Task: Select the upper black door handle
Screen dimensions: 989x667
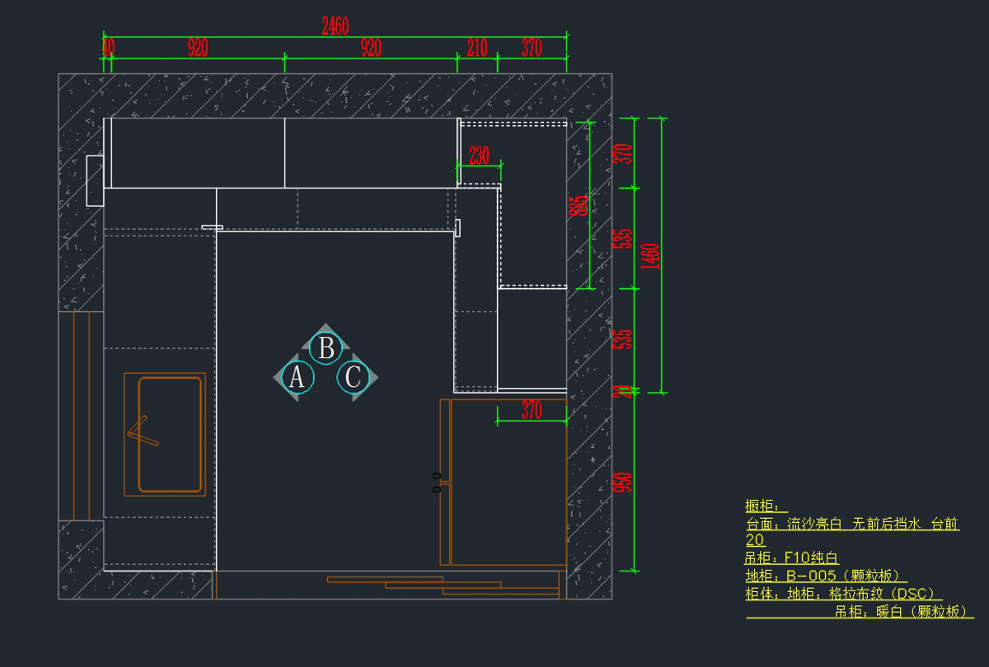Action: pyautogui.click(x=437, y=476)
